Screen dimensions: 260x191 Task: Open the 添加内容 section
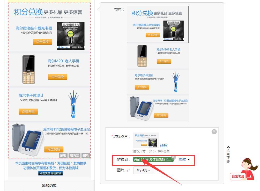pos(49,186)
